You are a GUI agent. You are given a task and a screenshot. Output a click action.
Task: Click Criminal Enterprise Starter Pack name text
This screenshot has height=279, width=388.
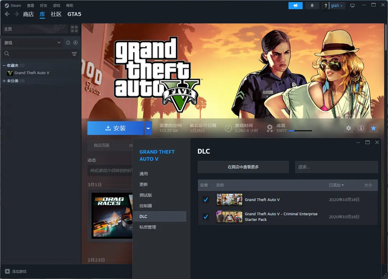click(281, 216)
